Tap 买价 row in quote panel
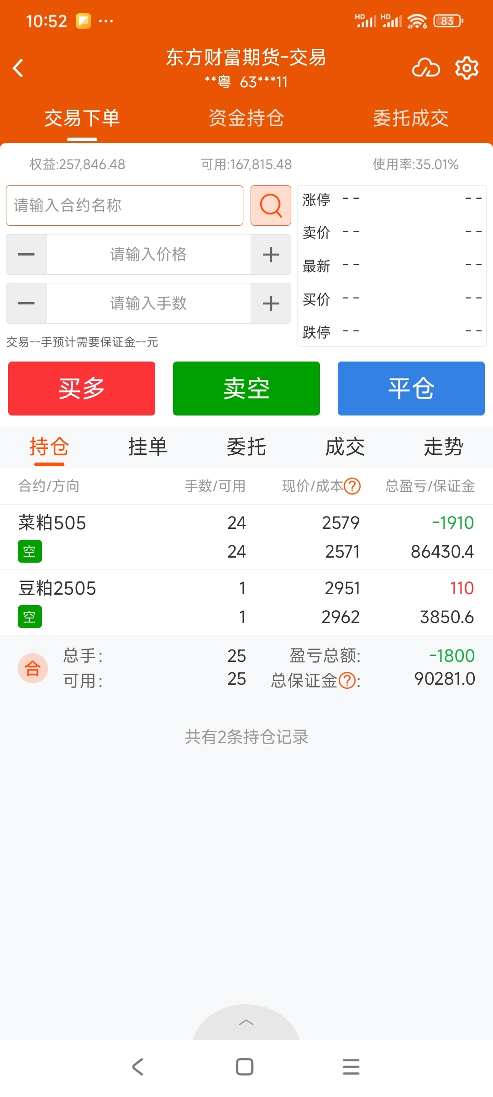Screen dimensions: 493x1097 (x=392, y=299)
